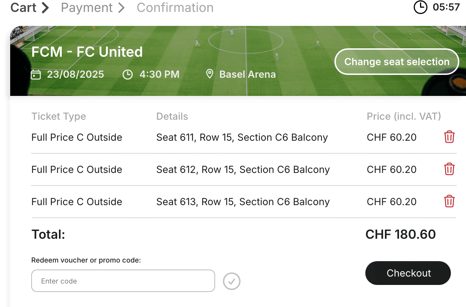Screen dimensions: 466x307
Task: Click the total amount CHF 180.60
Action: [x=400, y=234]
